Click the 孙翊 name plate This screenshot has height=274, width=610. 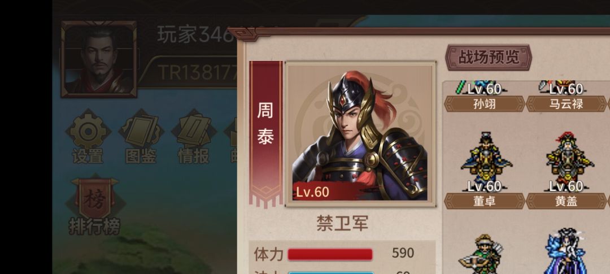coord(485,105)
